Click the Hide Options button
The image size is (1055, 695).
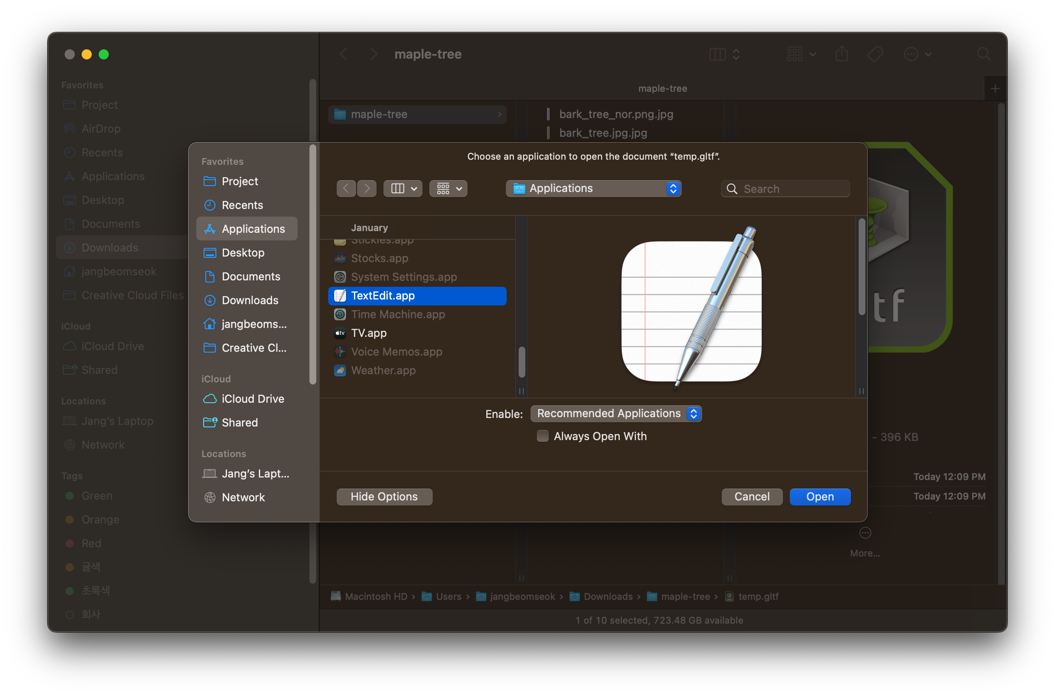384,497
